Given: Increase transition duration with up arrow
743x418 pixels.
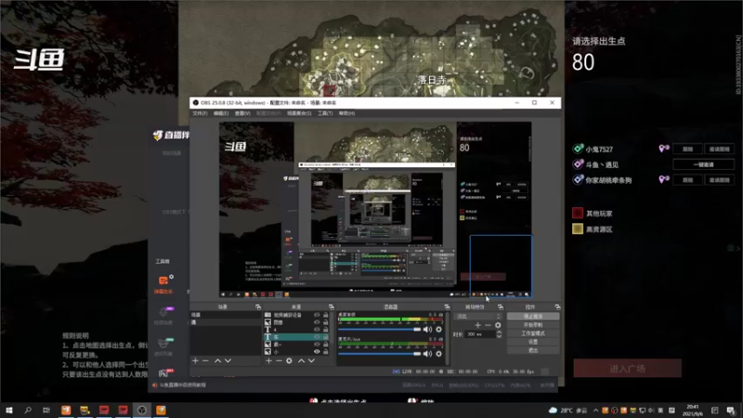Looking at the screenshot, I should click(x=499, y=333).
